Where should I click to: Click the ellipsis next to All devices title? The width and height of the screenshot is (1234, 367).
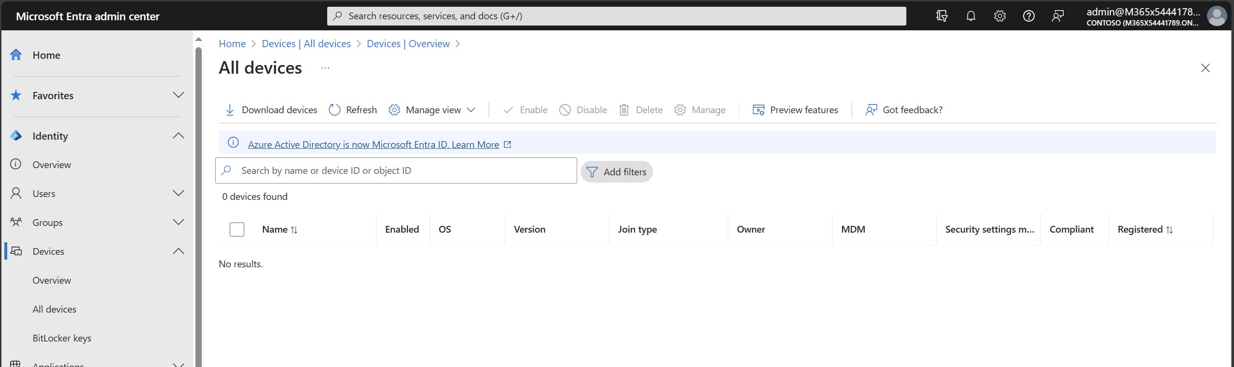pyautogui.click(x=325, y=68)
